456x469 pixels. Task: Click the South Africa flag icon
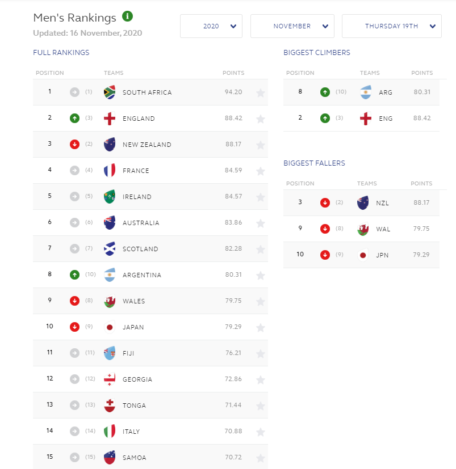pos(110,92)
